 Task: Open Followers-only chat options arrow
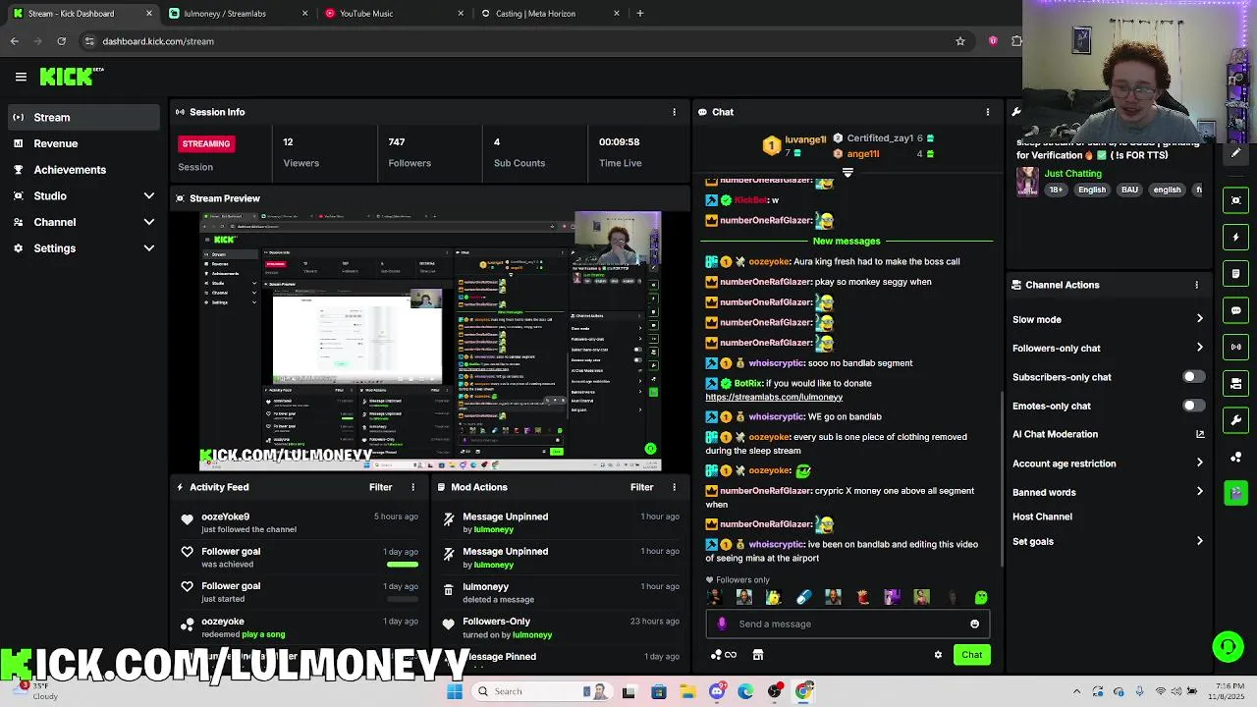pos(1199,348)
